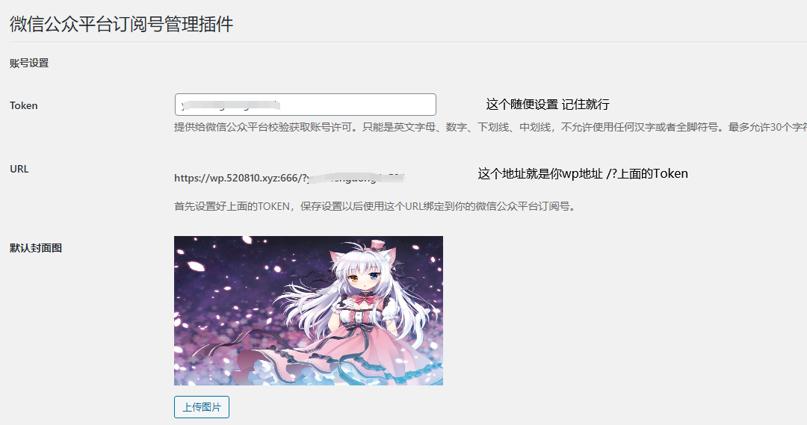Click the 账号设置 section heading
The height and width of the screenshot is (425, 807).
[x=29, y=63]
